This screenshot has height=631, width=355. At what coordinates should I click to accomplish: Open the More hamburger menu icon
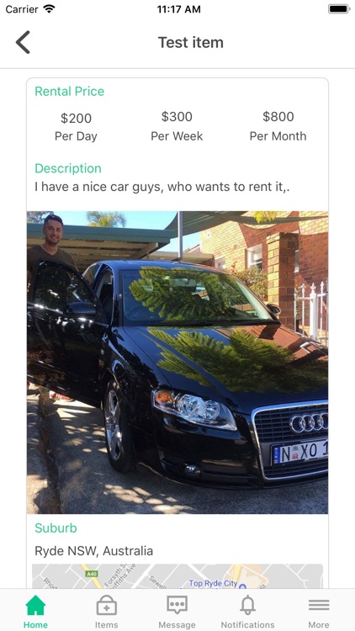pyautogui.click(x=319, y=605)
